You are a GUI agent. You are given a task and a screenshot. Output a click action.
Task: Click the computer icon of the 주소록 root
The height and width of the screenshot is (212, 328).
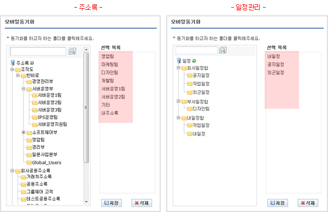coord(13,62)
